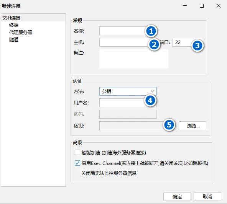Expand the 方法 dropdown showing 公钥
Viewport: 227px width, 204px height.
[128, 91]
